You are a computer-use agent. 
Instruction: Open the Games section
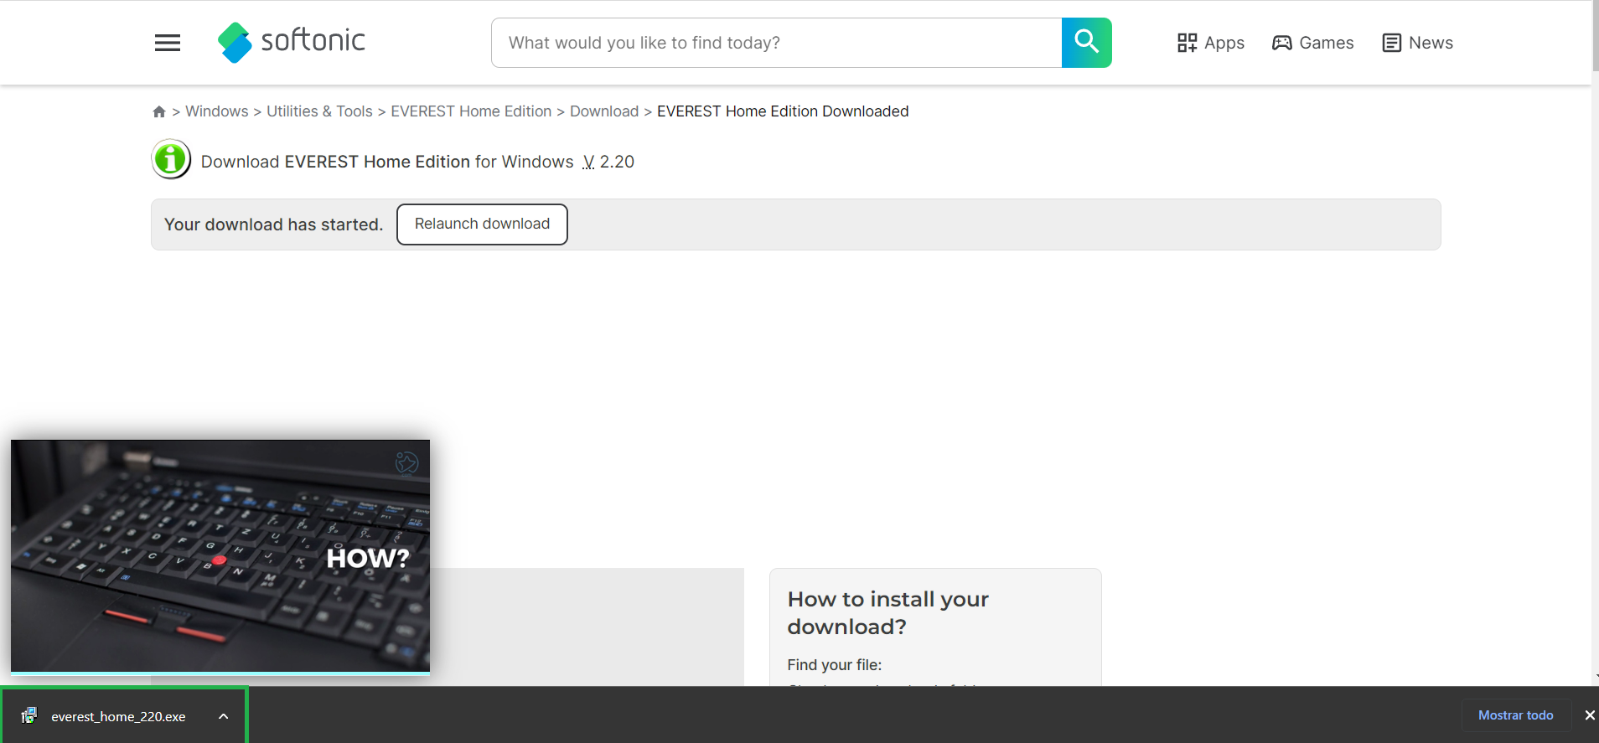coord(1313,43)
